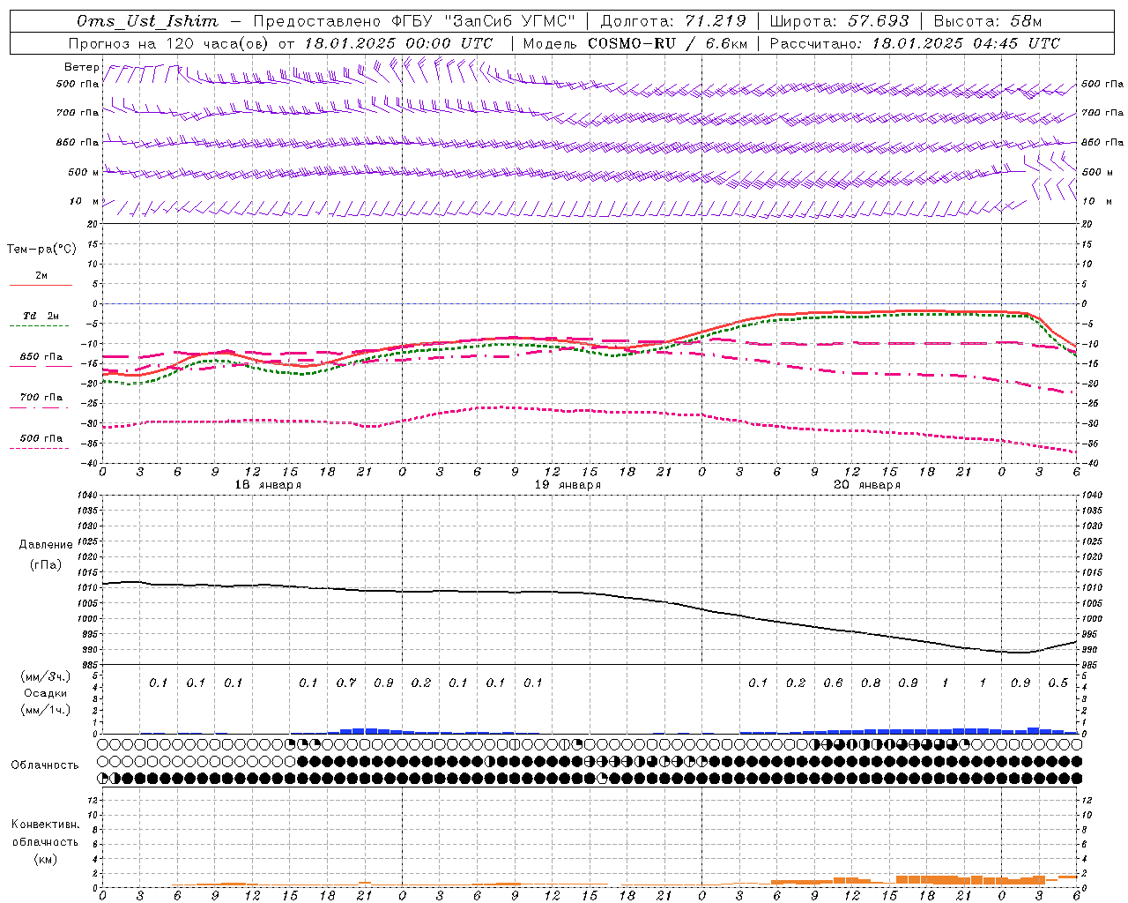Click the (мм/1ч.) units label
Viewport: 1128px width, 903px height.
click(x=46, y=710)
